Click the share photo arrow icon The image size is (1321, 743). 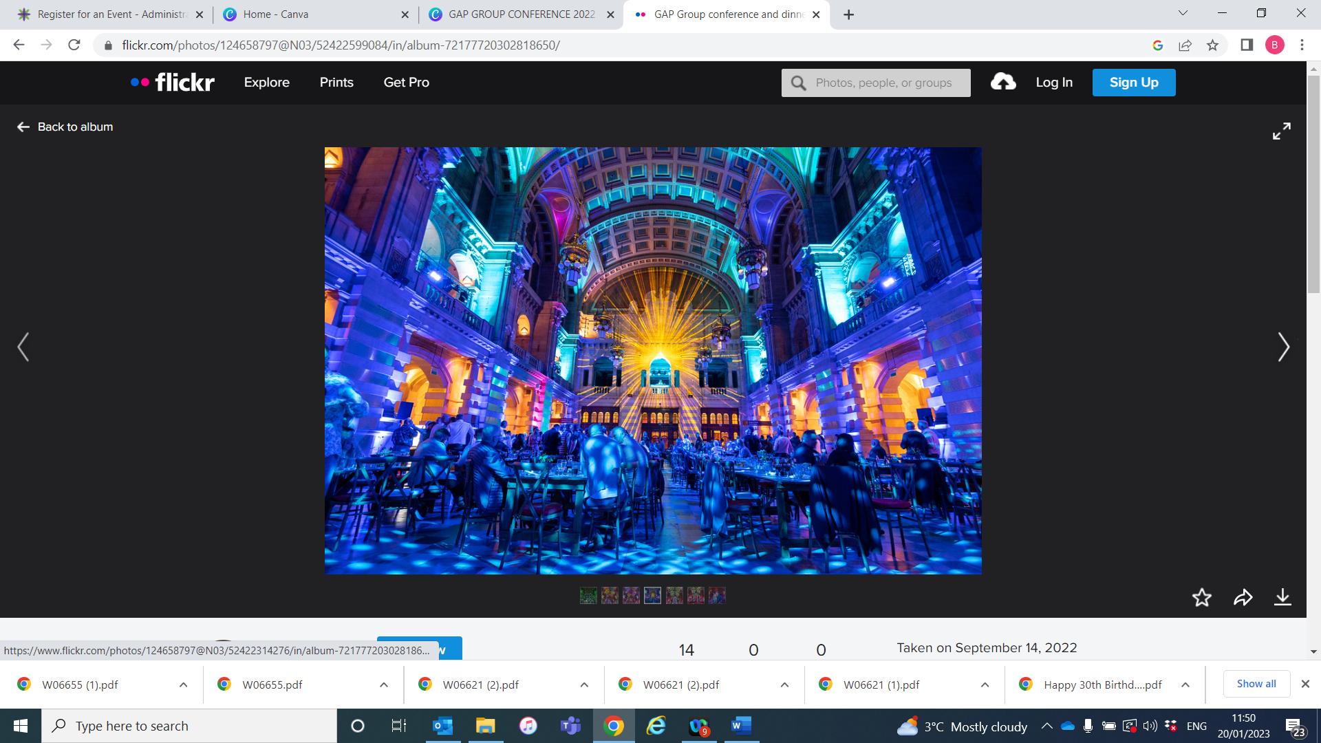1243,597
